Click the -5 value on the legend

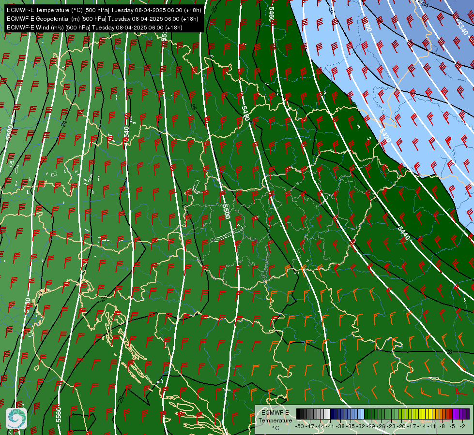[x=453, y=427]
